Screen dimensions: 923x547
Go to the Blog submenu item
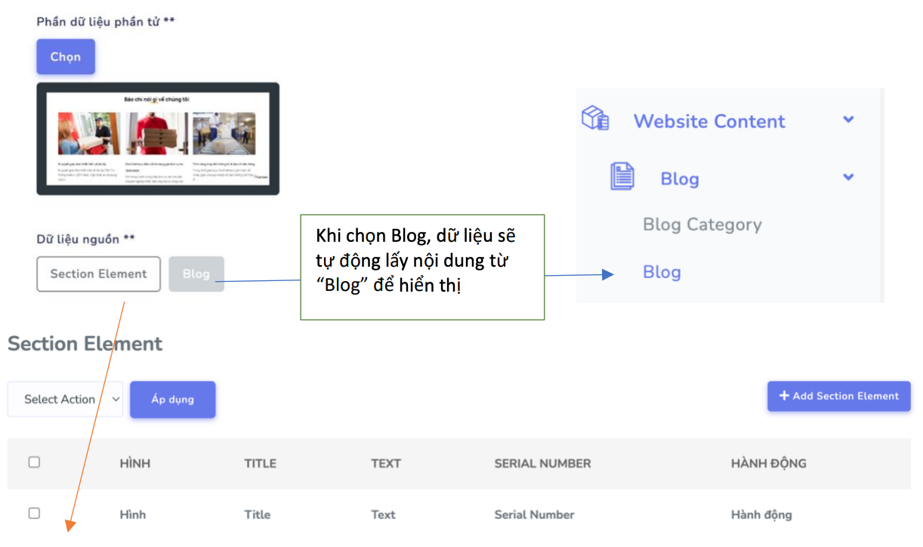pos(662,272)
